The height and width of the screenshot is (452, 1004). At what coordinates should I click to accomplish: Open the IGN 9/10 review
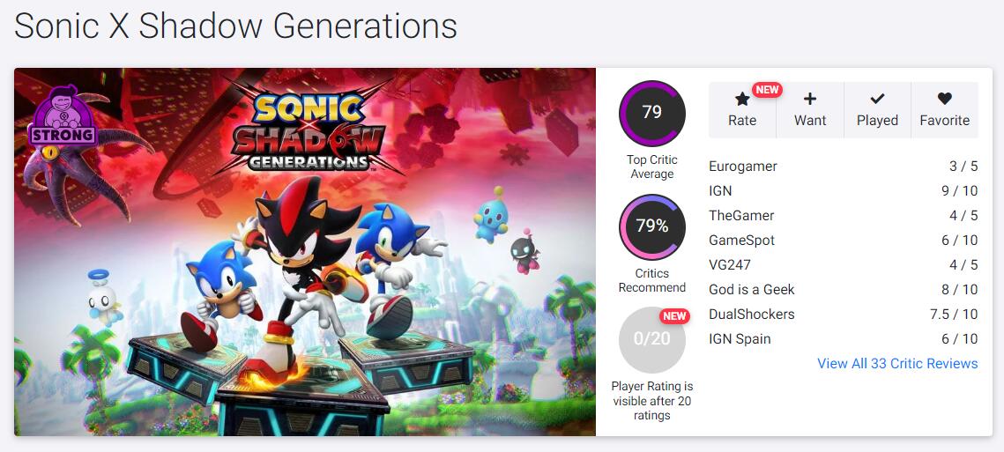click(x=720, y=191)
